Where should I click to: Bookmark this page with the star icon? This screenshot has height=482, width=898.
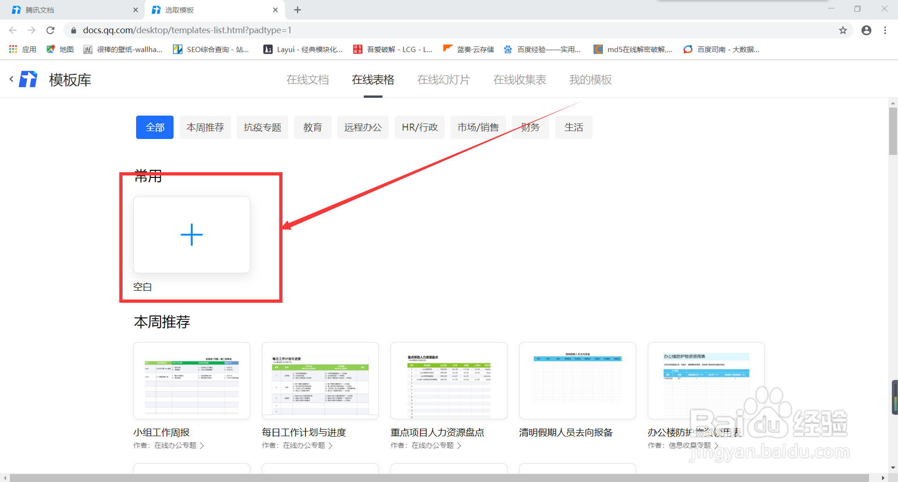[x=843, y=30]
